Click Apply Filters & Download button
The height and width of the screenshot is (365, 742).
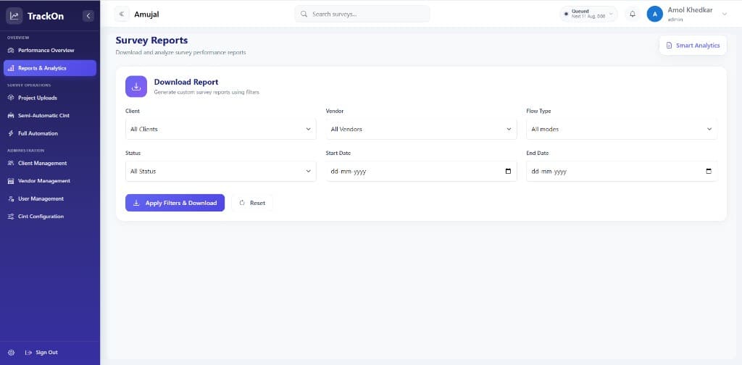click(x=175, y=203)
